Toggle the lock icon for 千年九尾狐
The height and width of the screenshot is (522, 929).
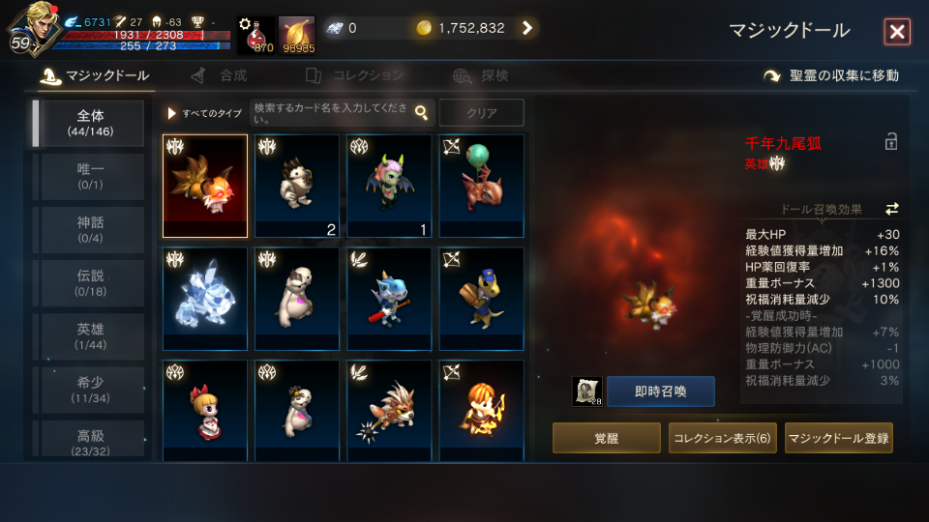(x=890, y=141)
